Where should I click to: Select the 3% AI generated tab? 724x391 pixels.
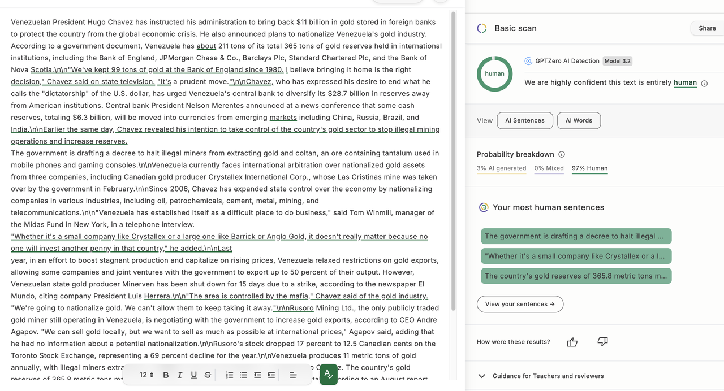(502, 168)
